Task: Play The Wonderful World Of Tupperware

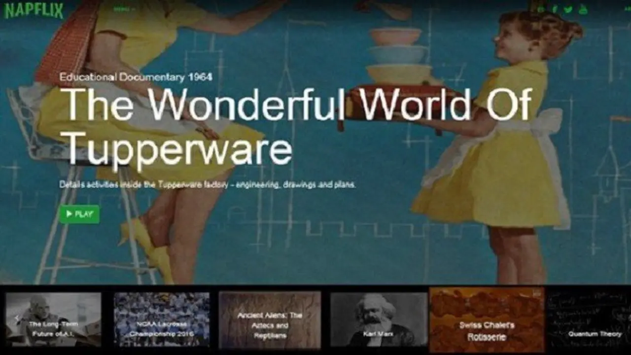Action: click(x=79, y=214)
